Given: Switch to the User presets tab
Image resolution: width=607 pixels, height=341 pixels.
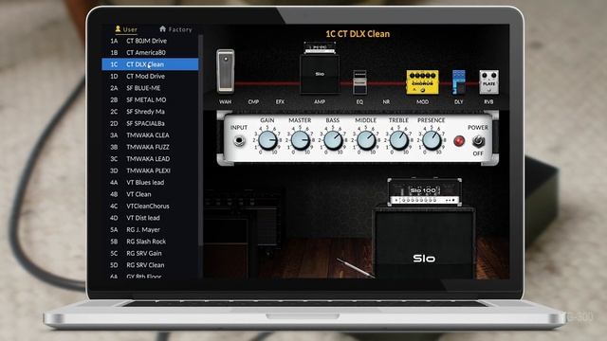Looking at the screenshot, I should click(x=126, y=29).
